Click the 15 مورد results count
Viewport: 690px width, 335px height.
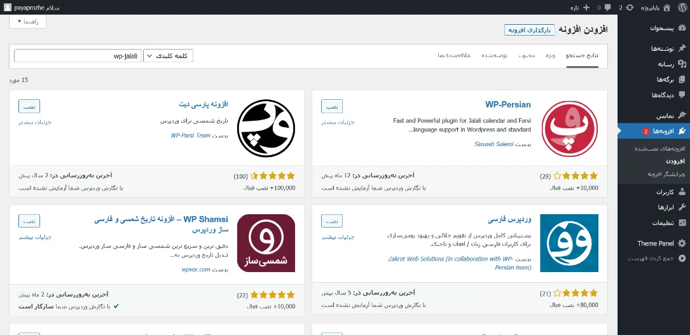[x=18, y=80]
